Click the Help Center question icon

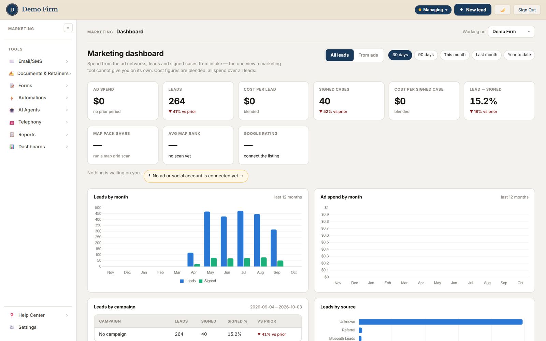tap(12, 315)
